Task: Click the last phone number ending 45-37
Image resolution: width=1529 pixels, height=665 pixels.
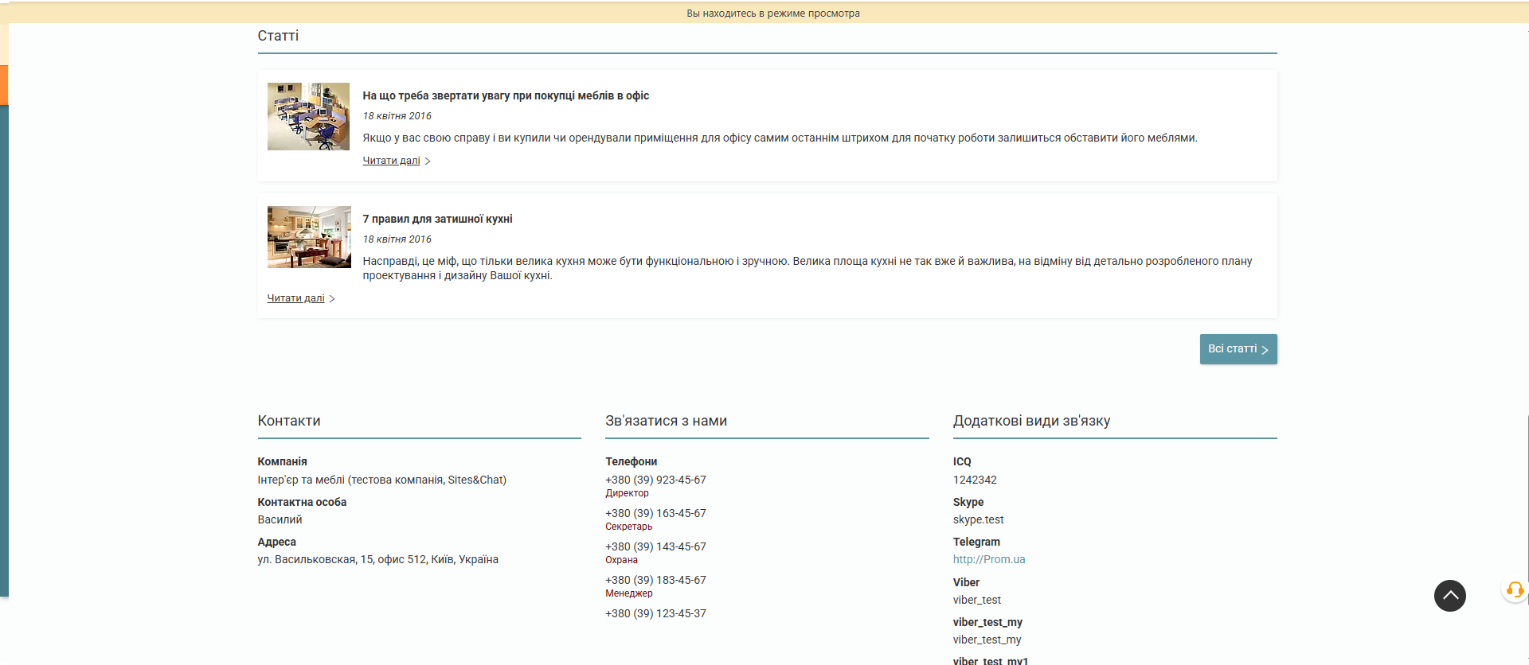Action: pyautogui.click(x=655, y=613)
